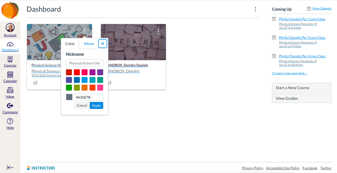337x173 pixels.
Task: Open the Inbox sidebar icon
Action: 10,90
